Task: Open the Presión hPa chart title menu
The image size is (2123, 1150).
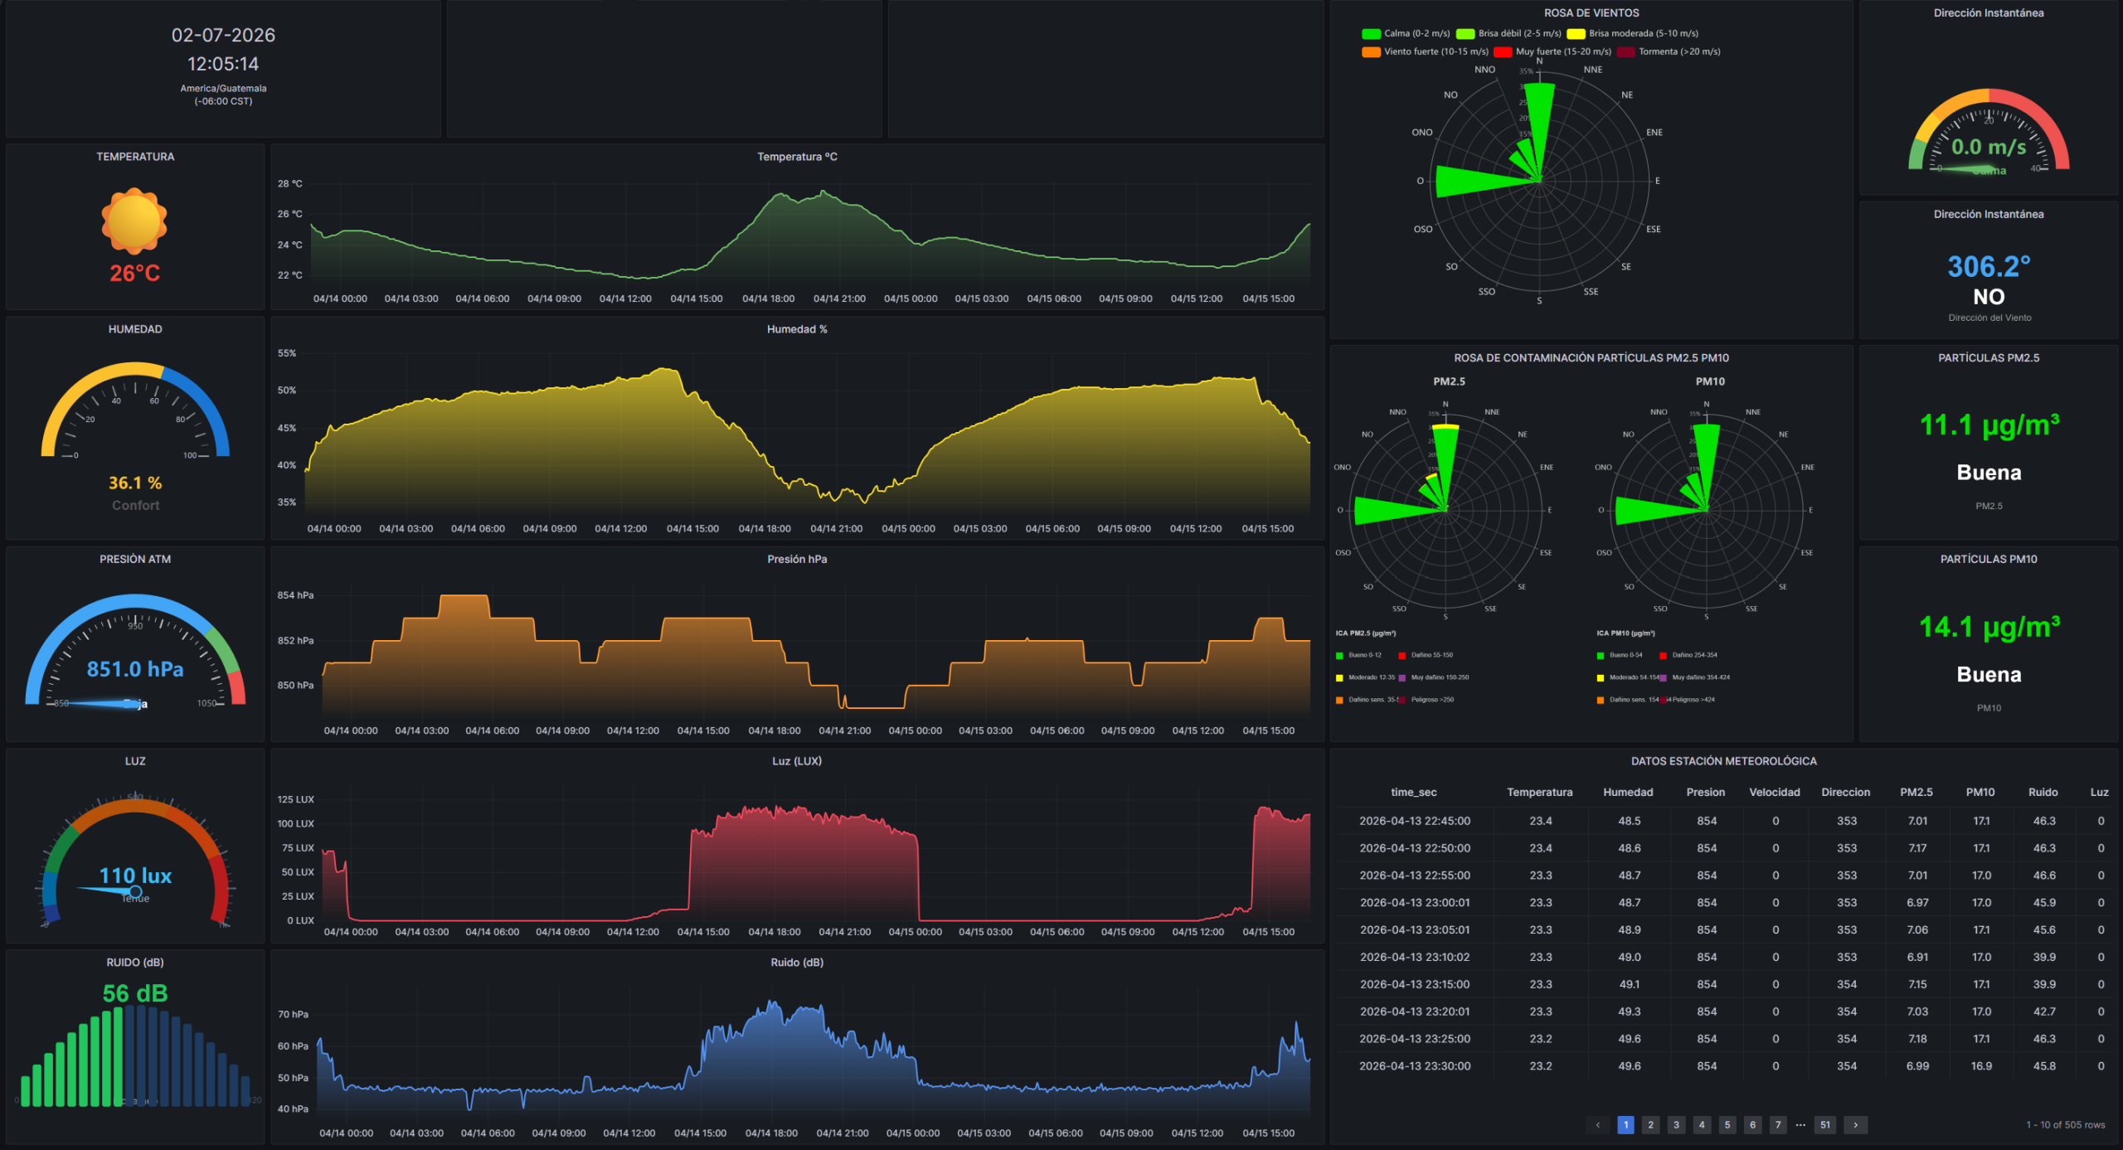Action: [x=797, y=560]
